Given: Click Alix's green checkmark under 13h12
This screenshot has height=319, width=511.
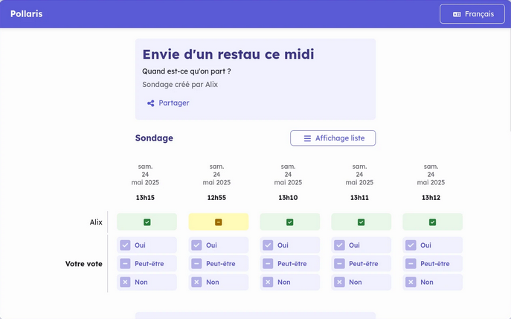Looking at the screenshot, I should (433, 222).
